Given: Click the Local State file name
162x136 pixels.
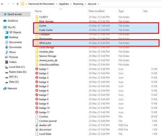Looking at the screenshot, I should pyautogui.click(x=45, y=134).
